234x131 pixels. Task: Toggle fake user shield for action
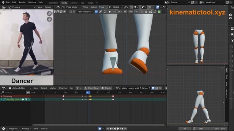tap(153, 88)
